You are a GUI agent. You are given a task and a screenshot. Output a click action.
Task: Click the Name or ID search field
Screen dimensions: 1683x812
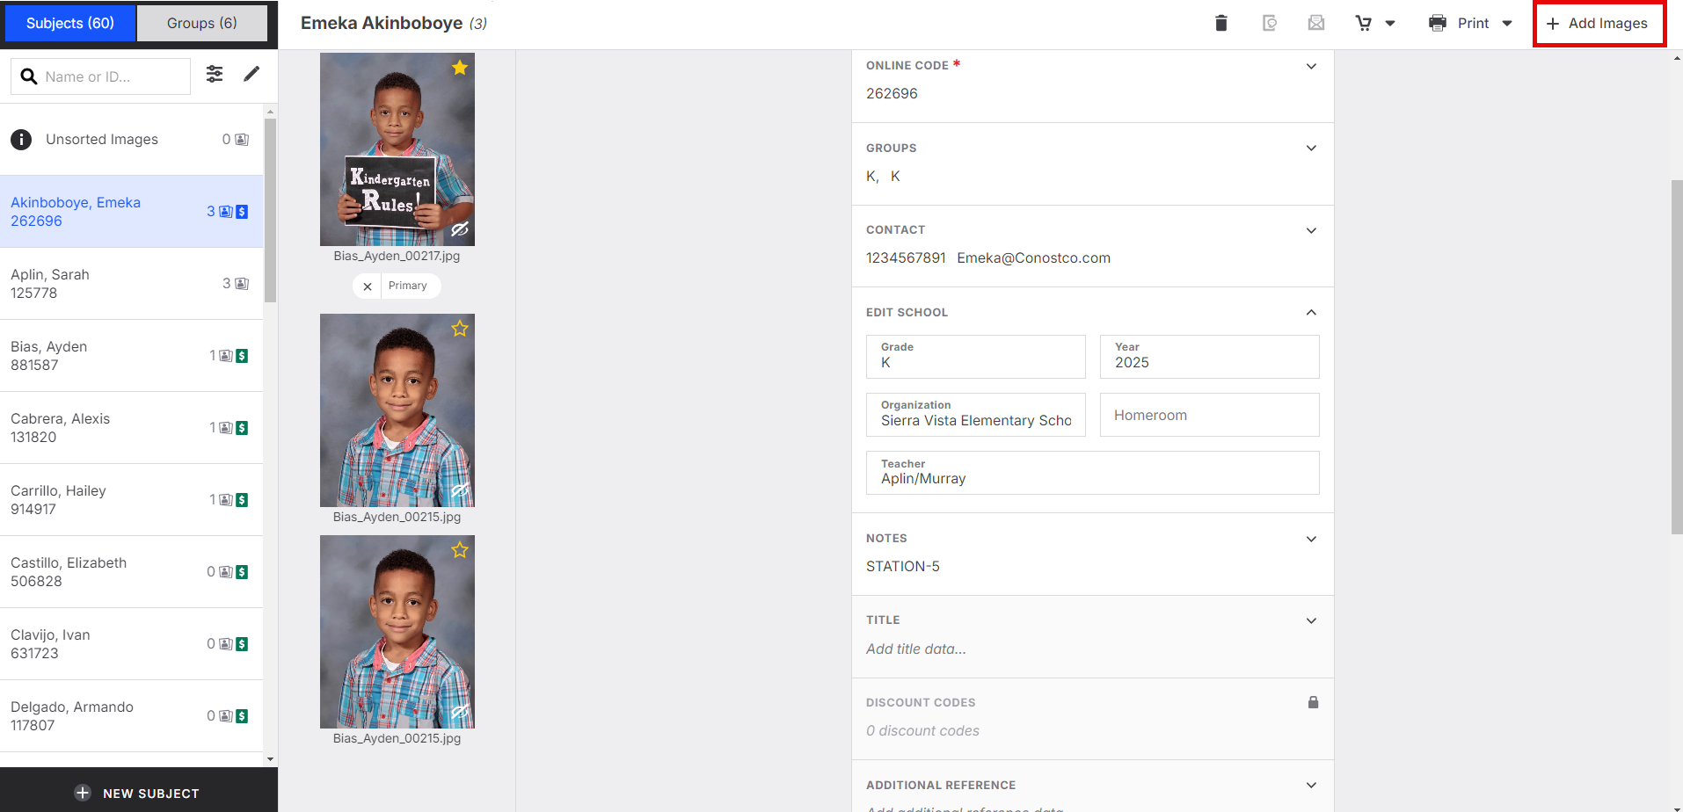coord(100,76)
